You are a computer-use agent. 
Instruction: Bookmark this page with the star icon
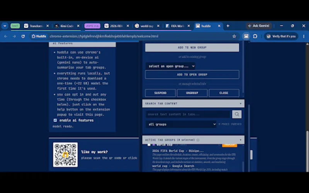(234, 36)
